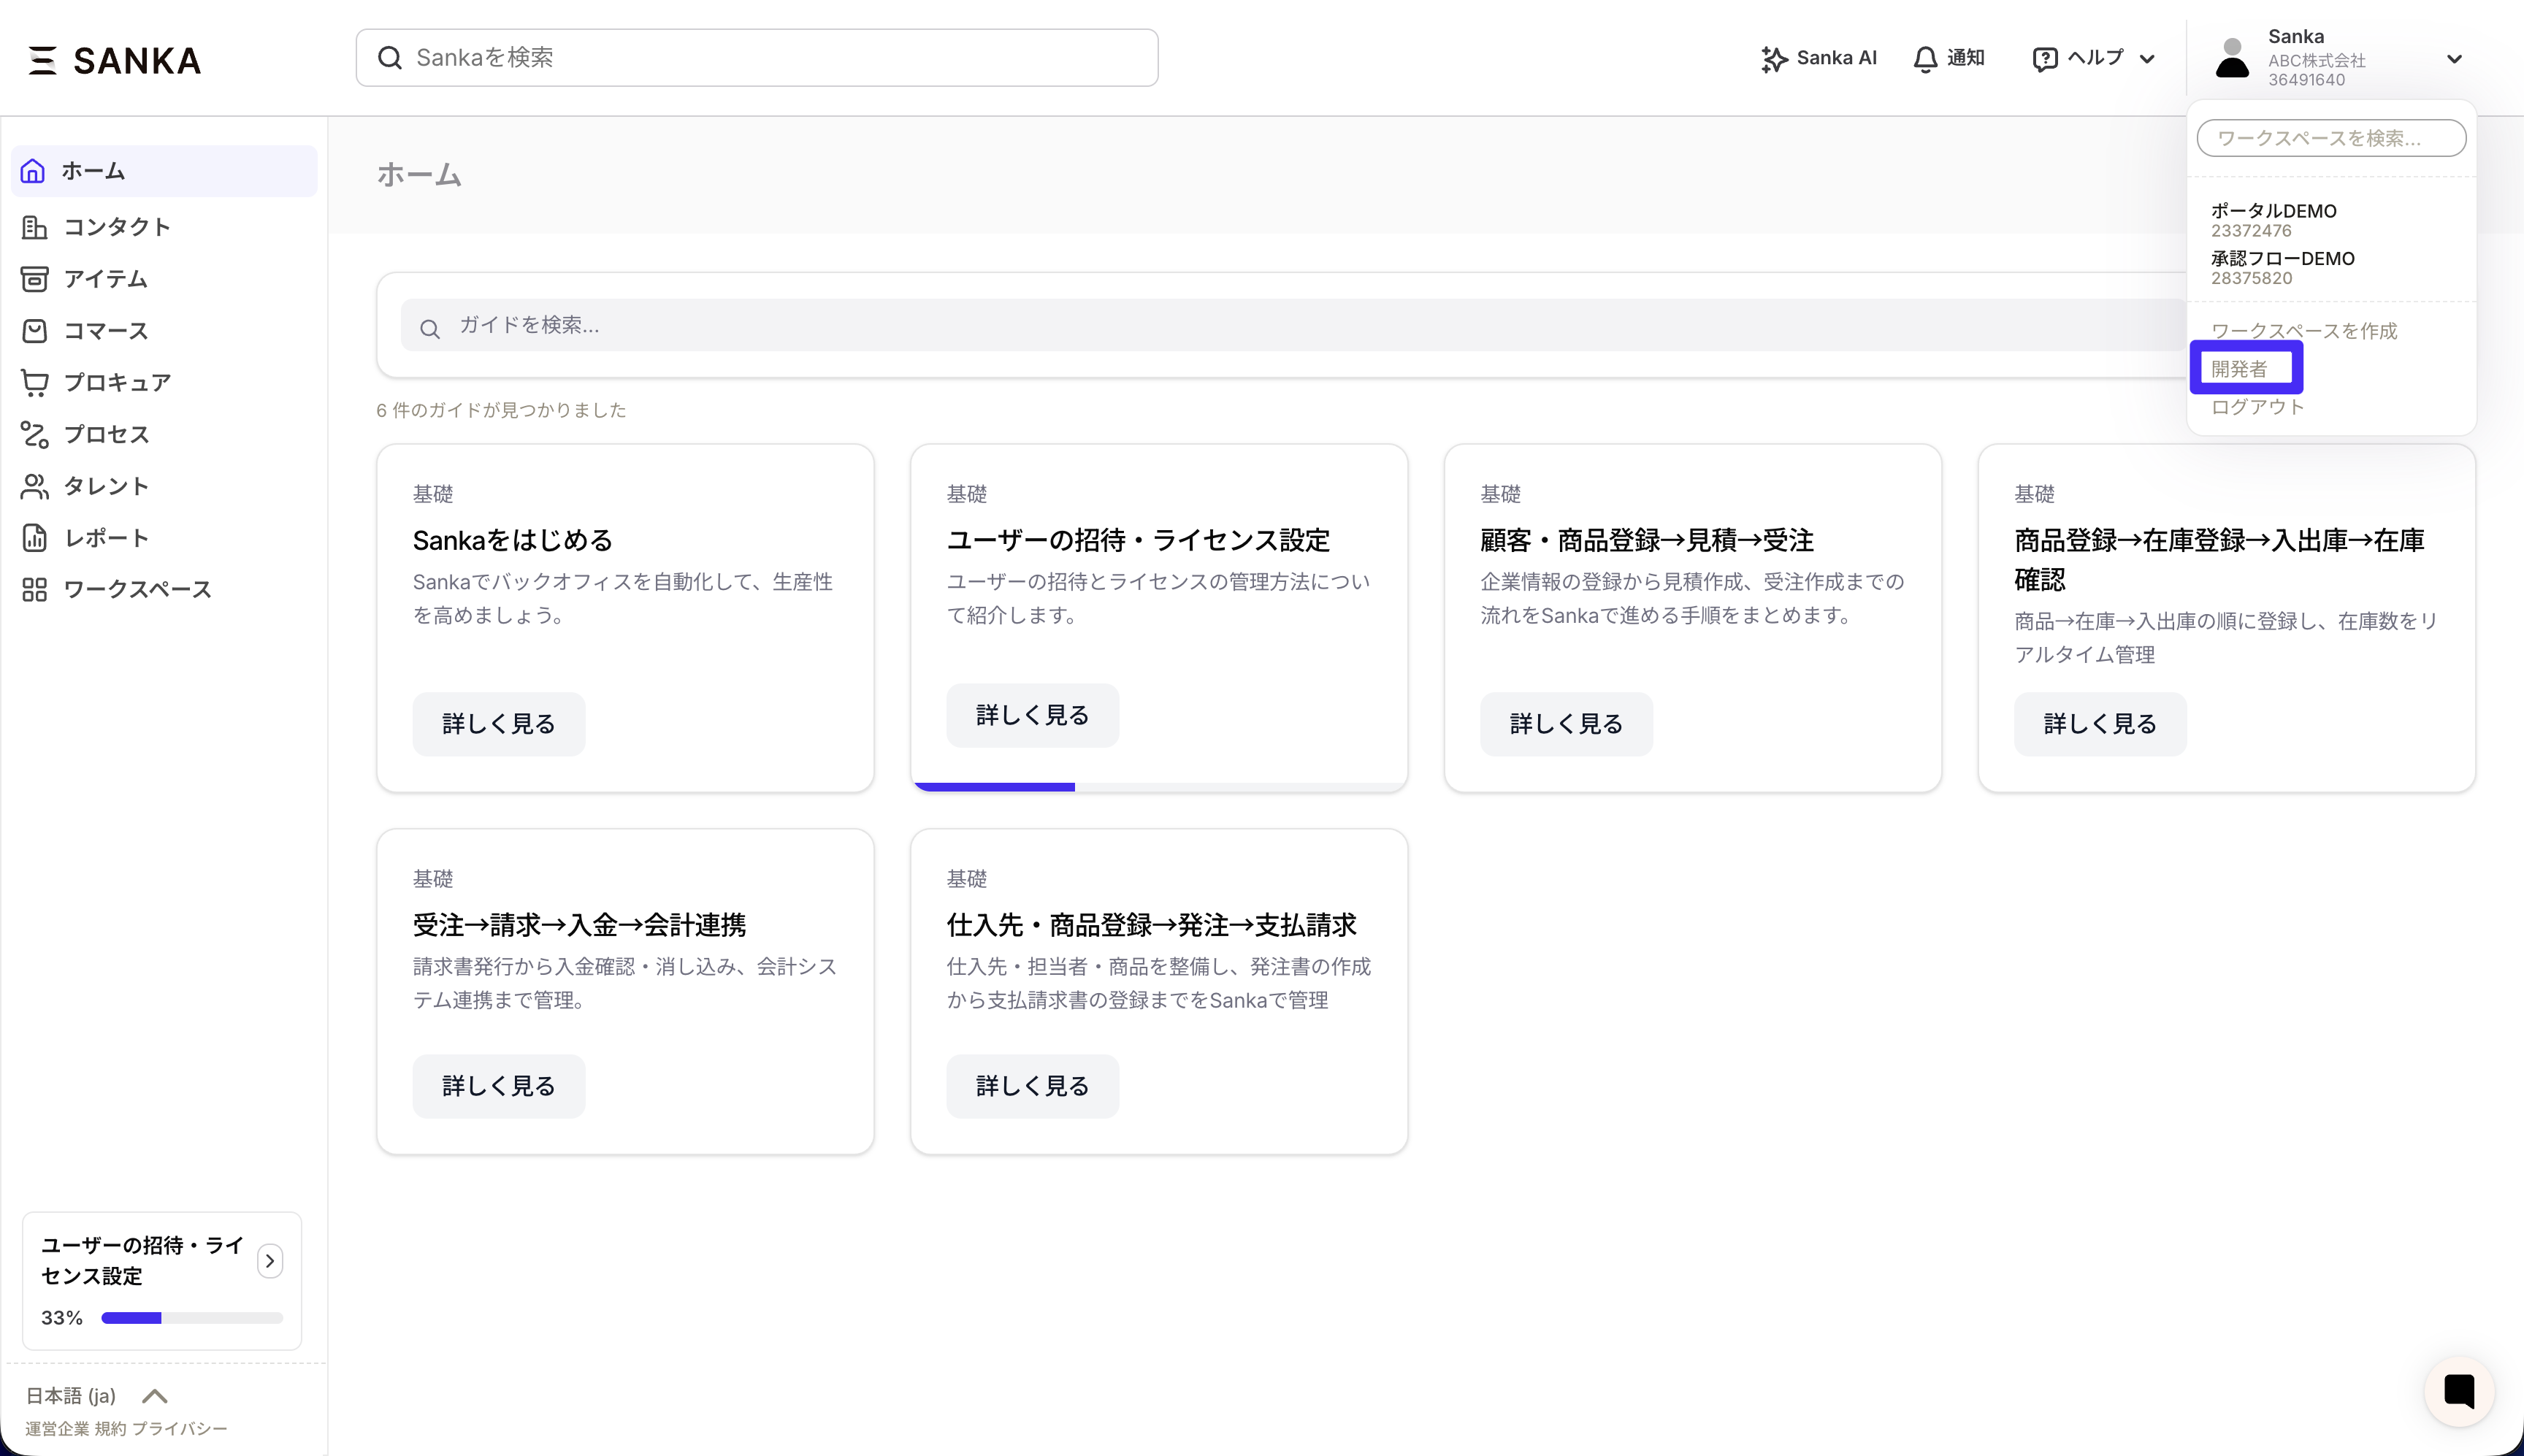Viewport: 2524px width, 1456px height.
Task: Click the コンタクト building icon in sidebar
Action: pyautogui.click(x=35, y=227)
